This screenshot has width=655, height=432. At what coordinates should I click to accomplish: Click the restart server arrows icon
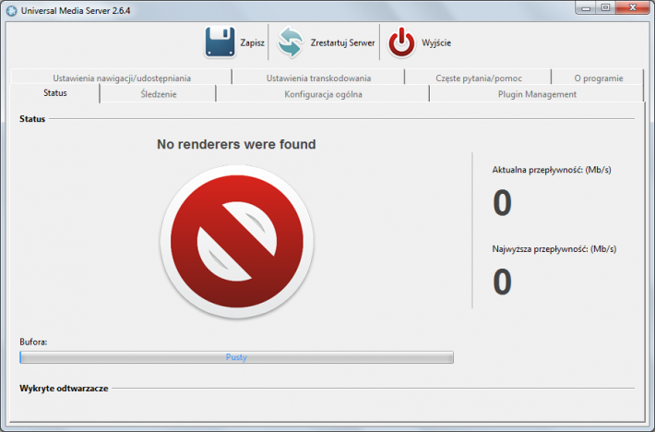(291, 42)
